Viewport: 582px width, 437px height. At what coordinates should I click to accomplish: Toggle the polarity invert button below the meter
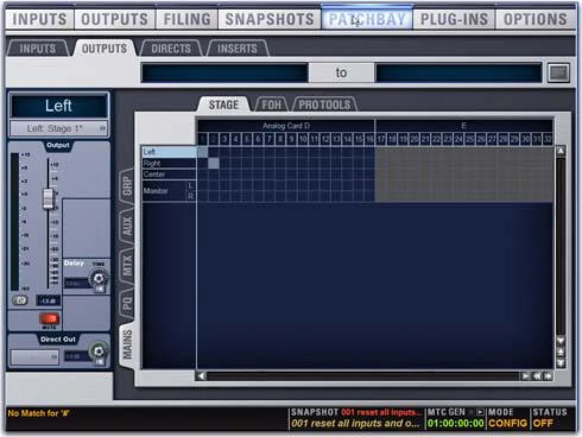click(20, 300)
